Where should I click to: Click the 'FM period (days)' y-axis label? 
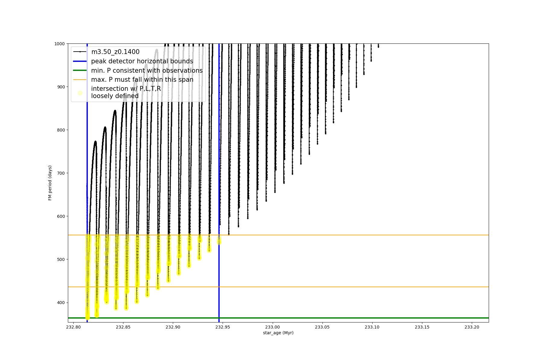coord(50,183)
